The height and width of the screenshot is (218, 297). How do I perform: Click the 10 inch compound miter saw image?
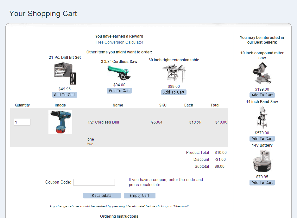point(262,74)
